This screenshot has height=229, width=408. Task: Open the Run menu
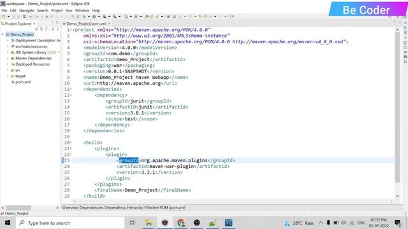(69, 10)
